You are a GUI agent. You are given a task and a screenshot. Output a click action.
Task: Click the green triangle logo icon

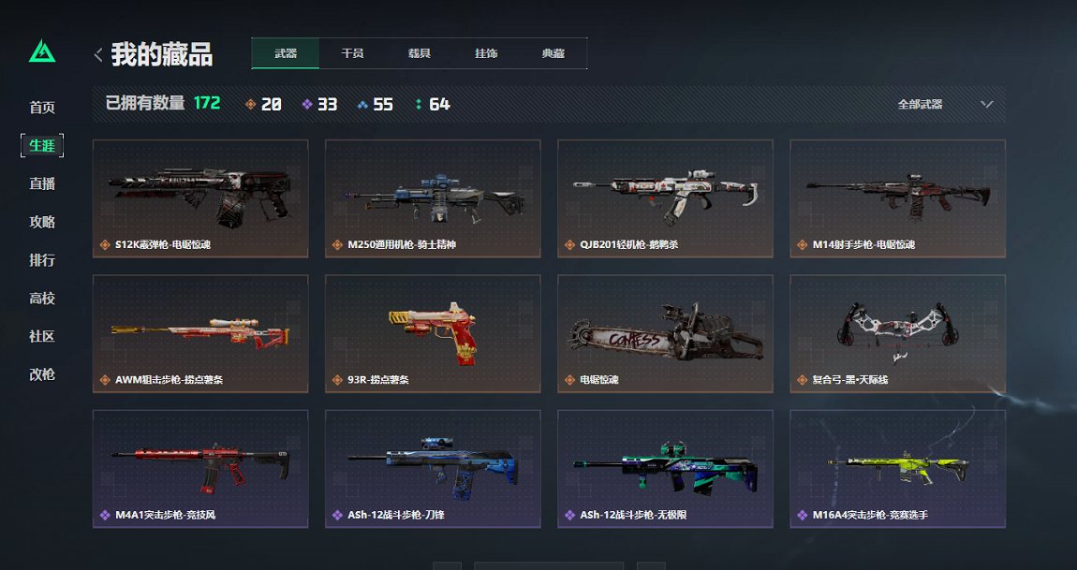[42, 51]
